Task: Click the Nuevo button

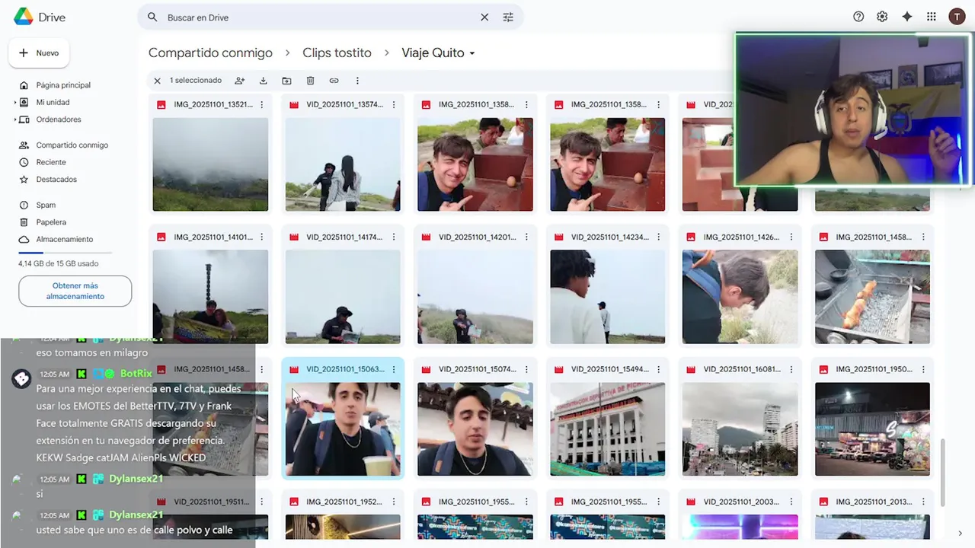Action: (x=39, y=53)
